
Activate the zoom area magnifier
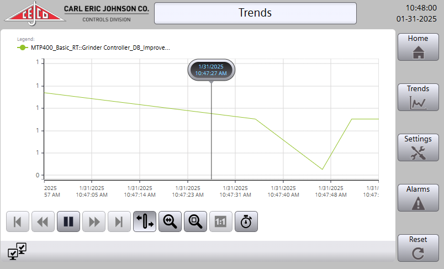[195, 221]
